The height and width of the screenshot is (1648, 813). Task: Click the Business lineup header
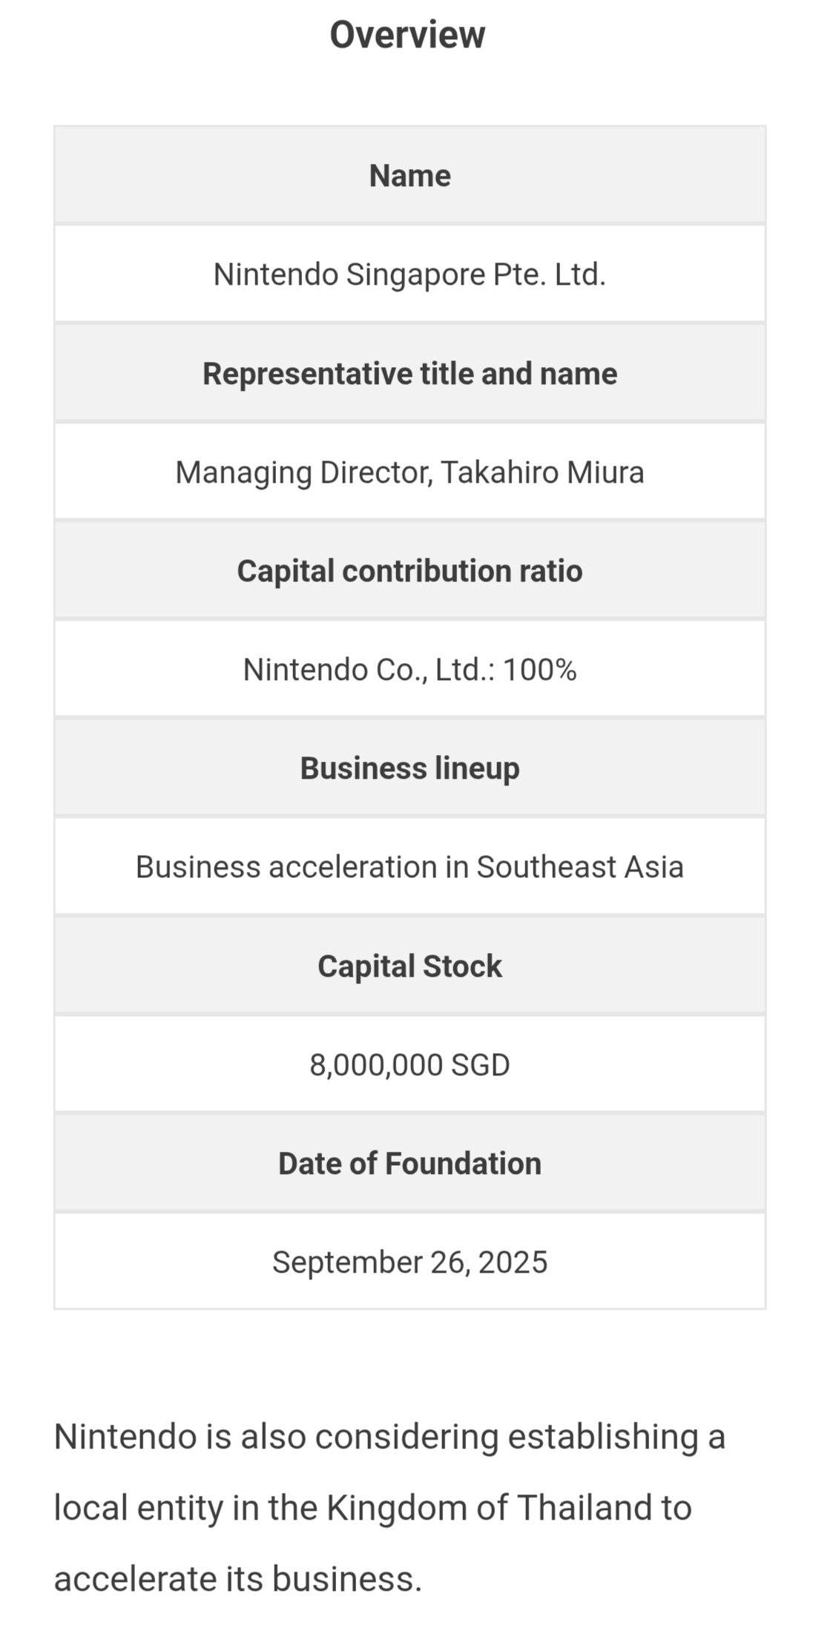(x=409, y=768)
